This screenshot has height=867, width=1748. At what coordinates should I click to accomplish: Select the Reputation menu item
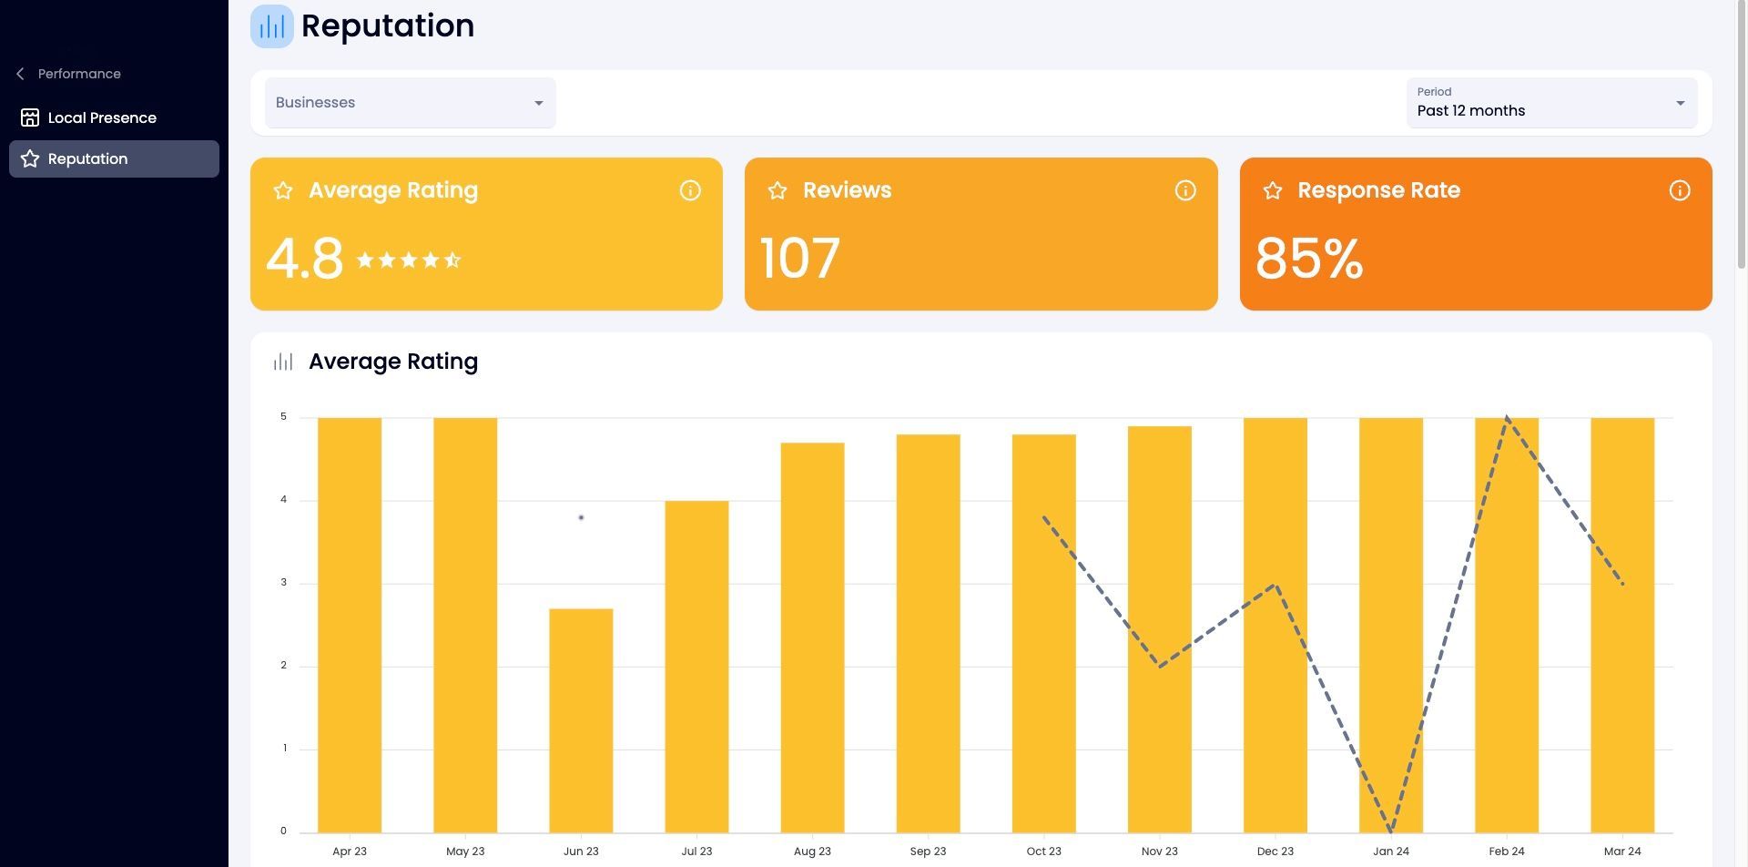click(114, 158)
